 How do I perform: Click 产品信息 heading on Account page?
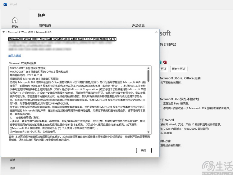(x=138, y=25)
